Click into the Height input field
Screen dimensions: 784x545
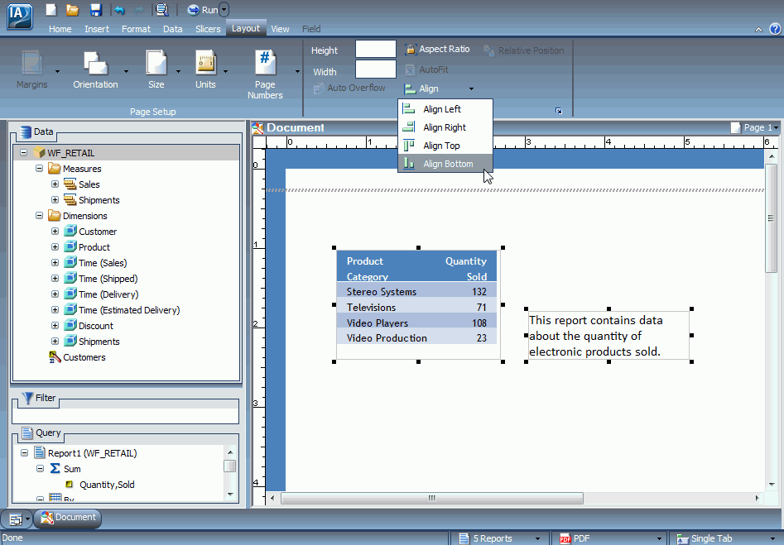pyautogui.click(x=376, y=50)
